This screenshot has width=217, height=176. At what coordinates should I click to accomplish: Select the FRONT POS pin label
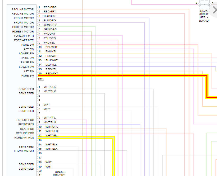tap(26, 124)
